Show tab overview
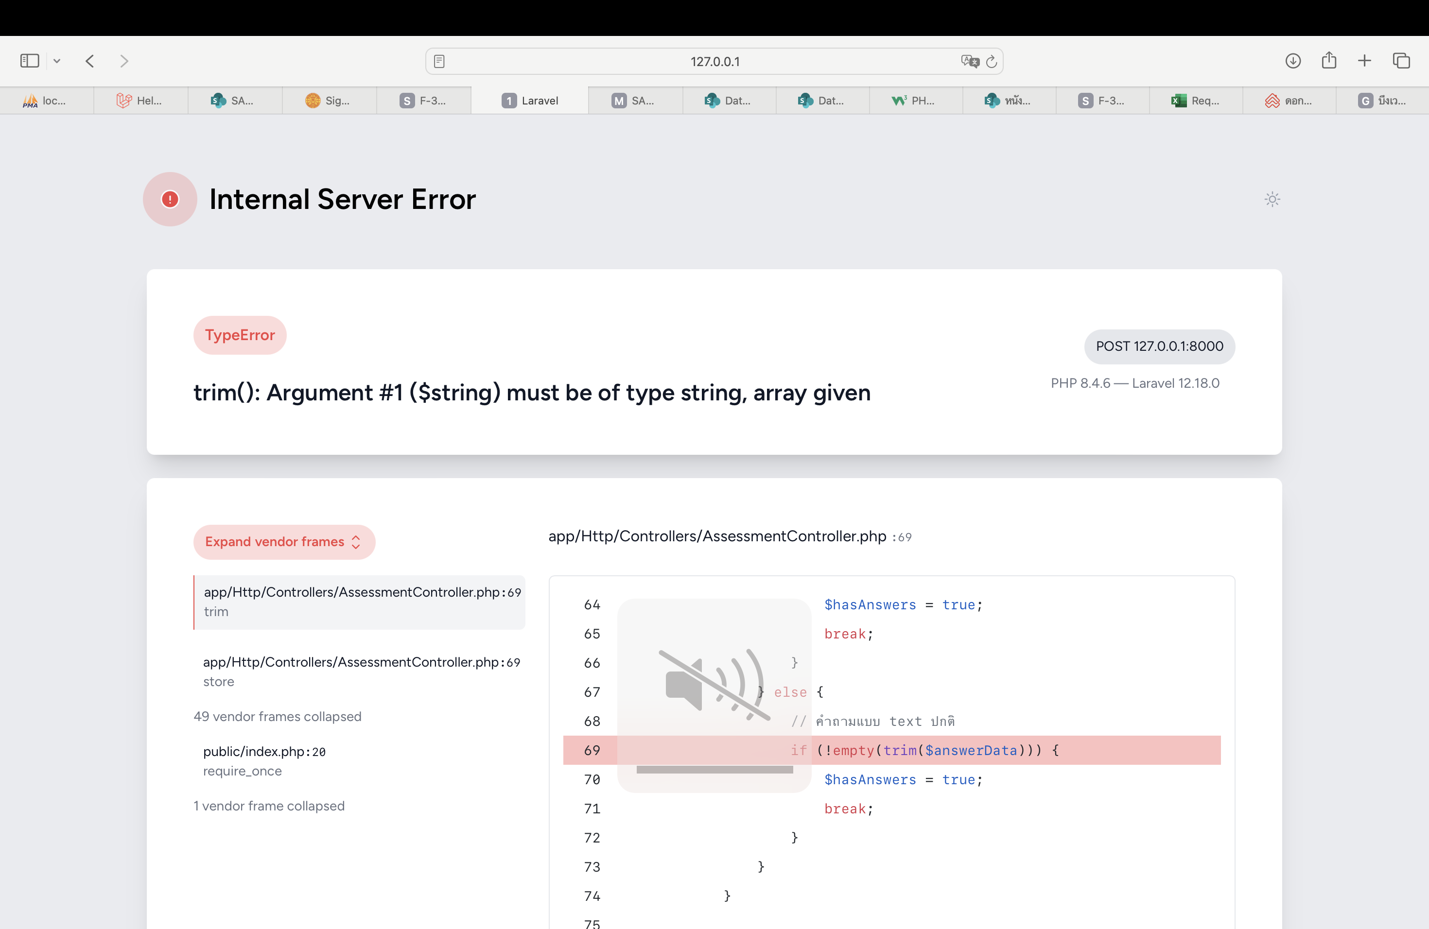1429x929 pixels. (x=1401, y=61)
